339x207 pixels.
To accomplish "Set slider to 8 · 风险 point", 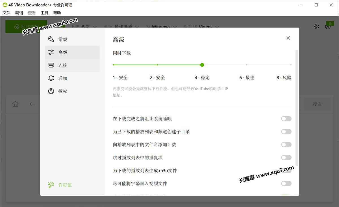I will tap(291, 65).
